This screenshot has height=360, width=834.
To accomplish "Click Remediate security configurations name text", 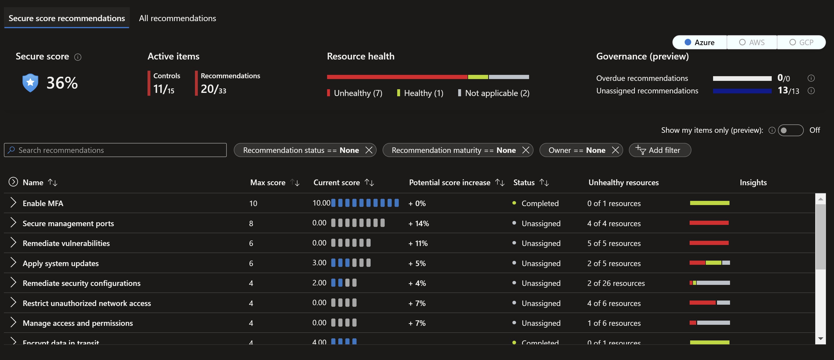I will [82, 283].
